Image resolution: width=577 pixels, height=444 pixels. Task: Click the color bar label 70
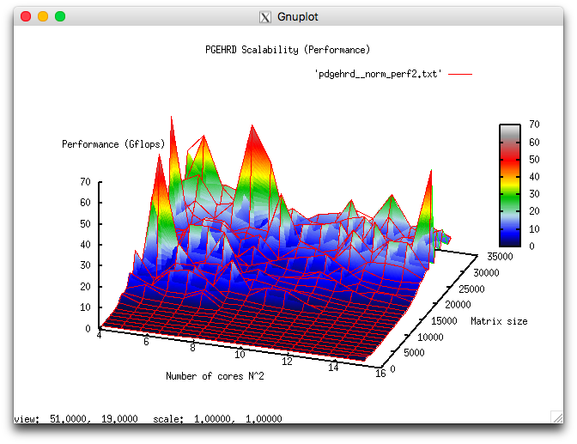[x=534, y=125]
